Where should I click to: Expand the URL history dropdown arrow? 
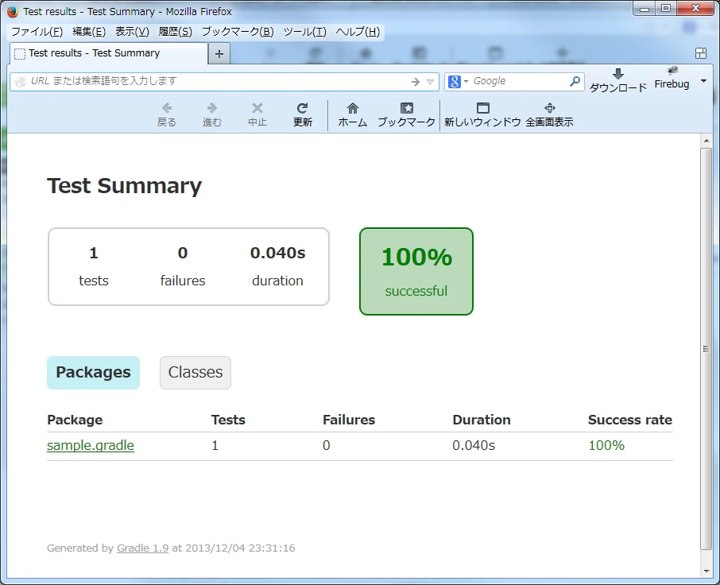(430, 82)
